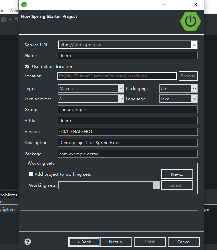Close the dialog with X button
The image size is (217, 250).
(196, 4)
